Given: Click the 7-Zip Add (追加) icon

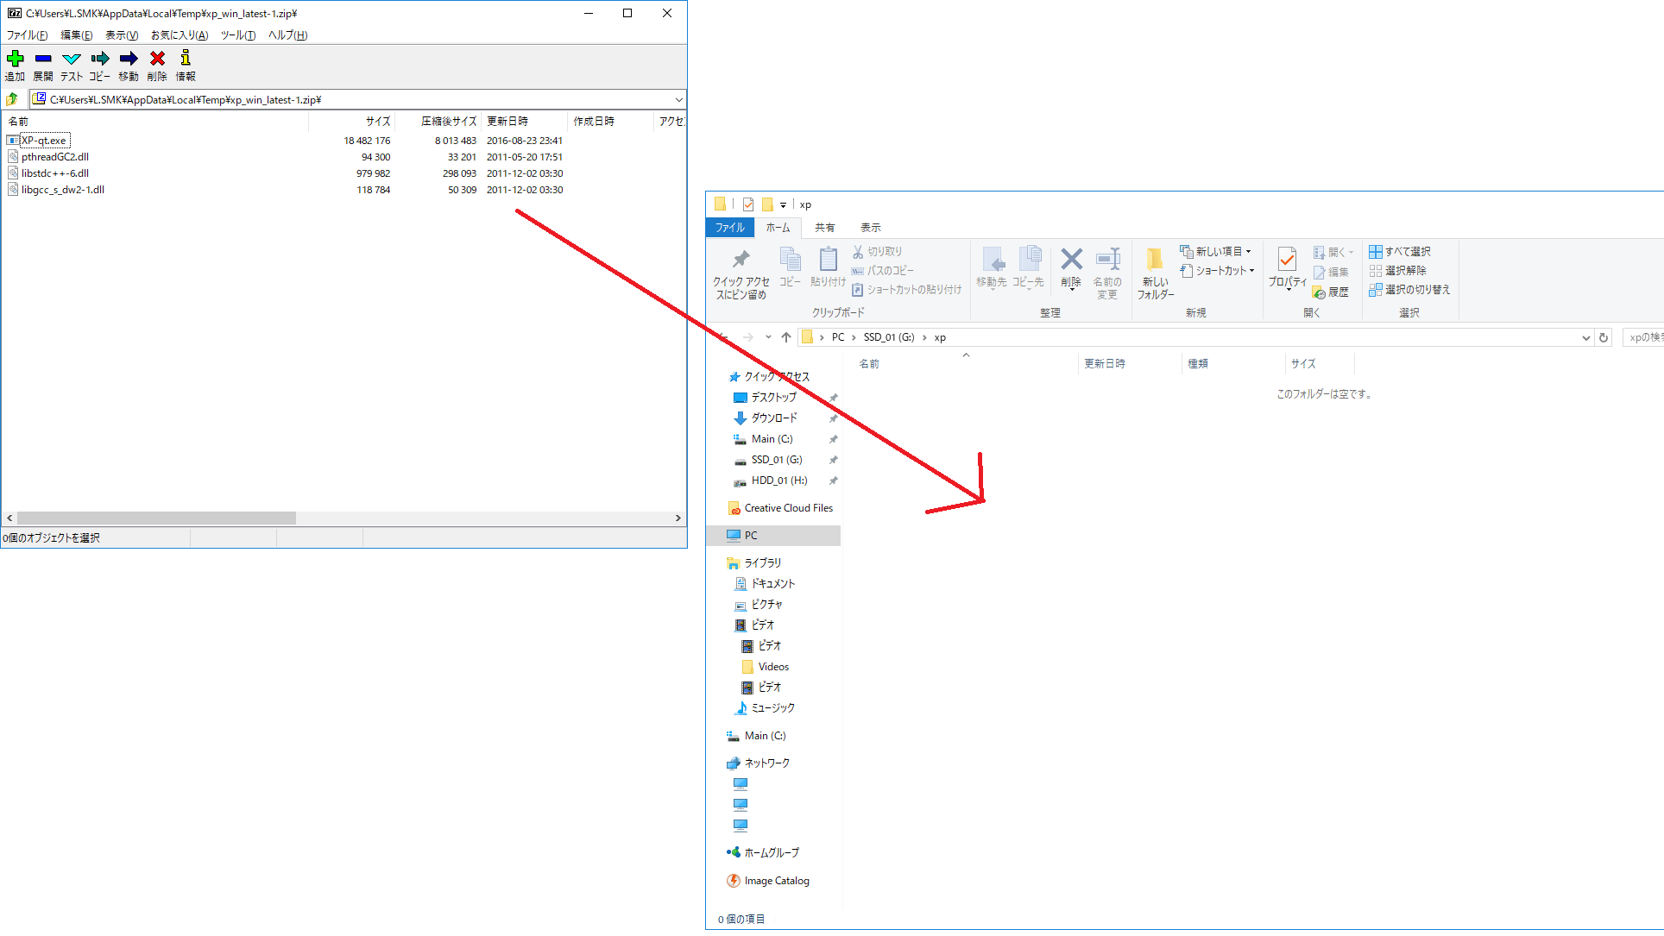Looking at the screenshot, I should (15, 59).
